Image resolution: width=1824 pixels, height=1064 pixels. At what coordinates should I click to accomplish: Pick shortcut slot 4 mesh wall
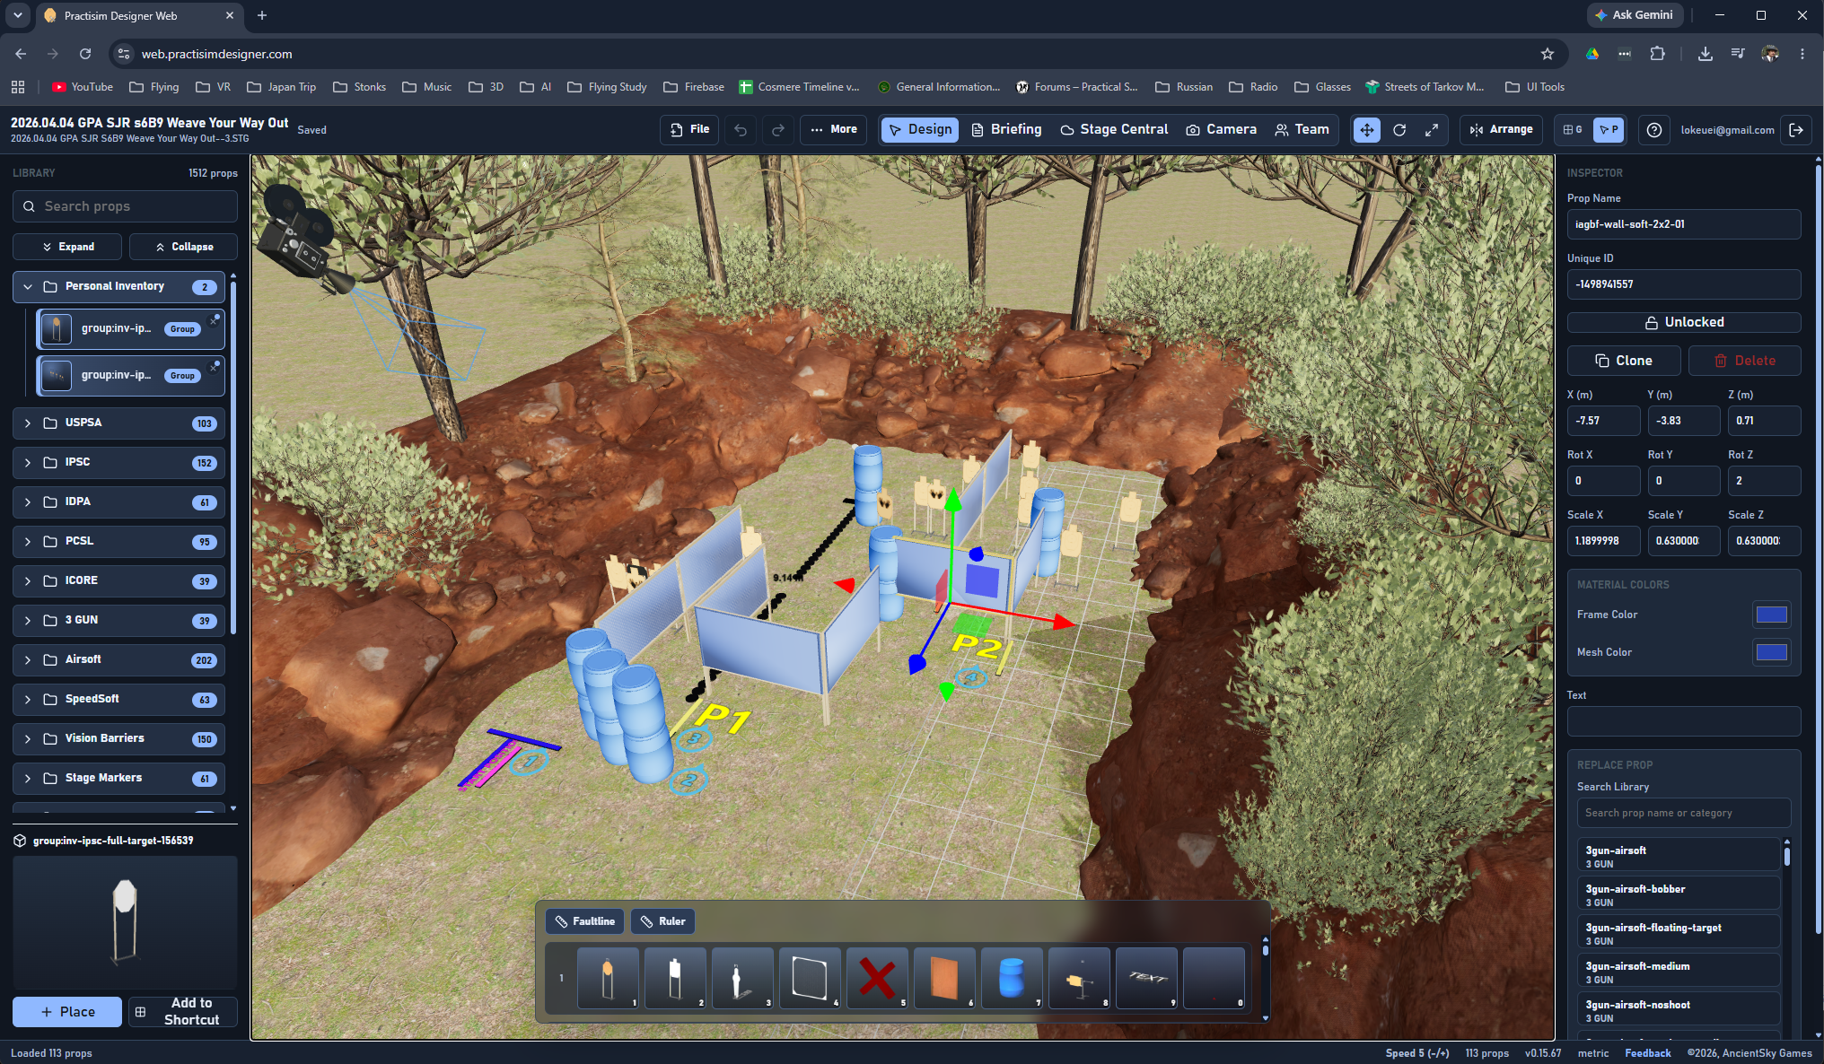(x=810, y=978)
